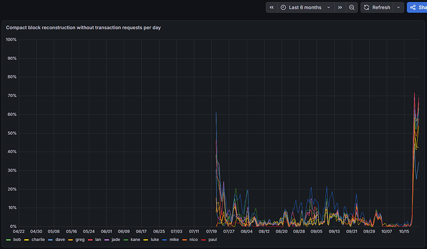Click the 10/15 x-axis date label
The width and height of the screenshot is (427, 249).
(x=404, y=232)
